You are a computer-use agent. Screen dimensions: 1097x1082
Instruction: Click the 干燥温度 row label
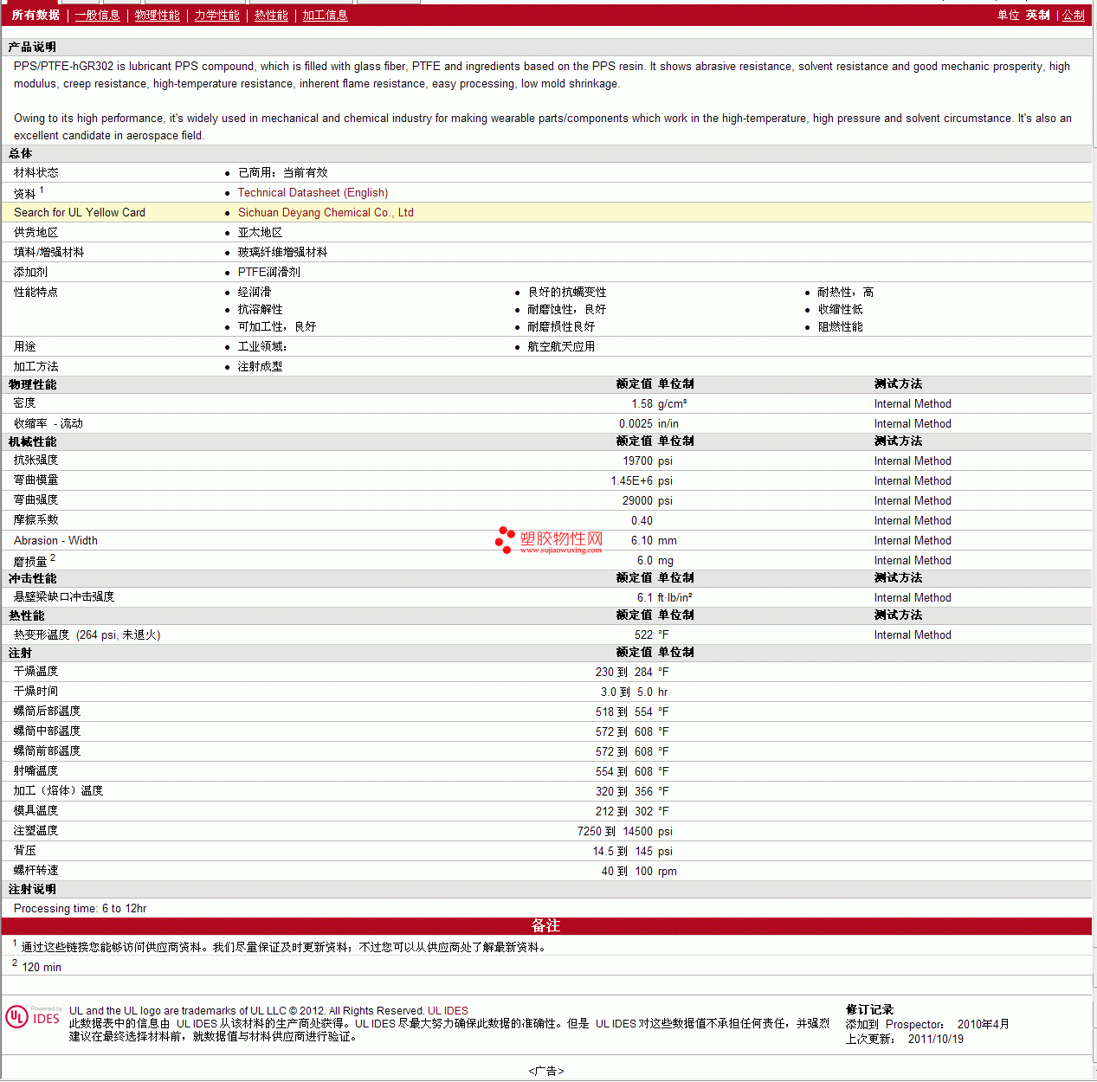point(36,672)
